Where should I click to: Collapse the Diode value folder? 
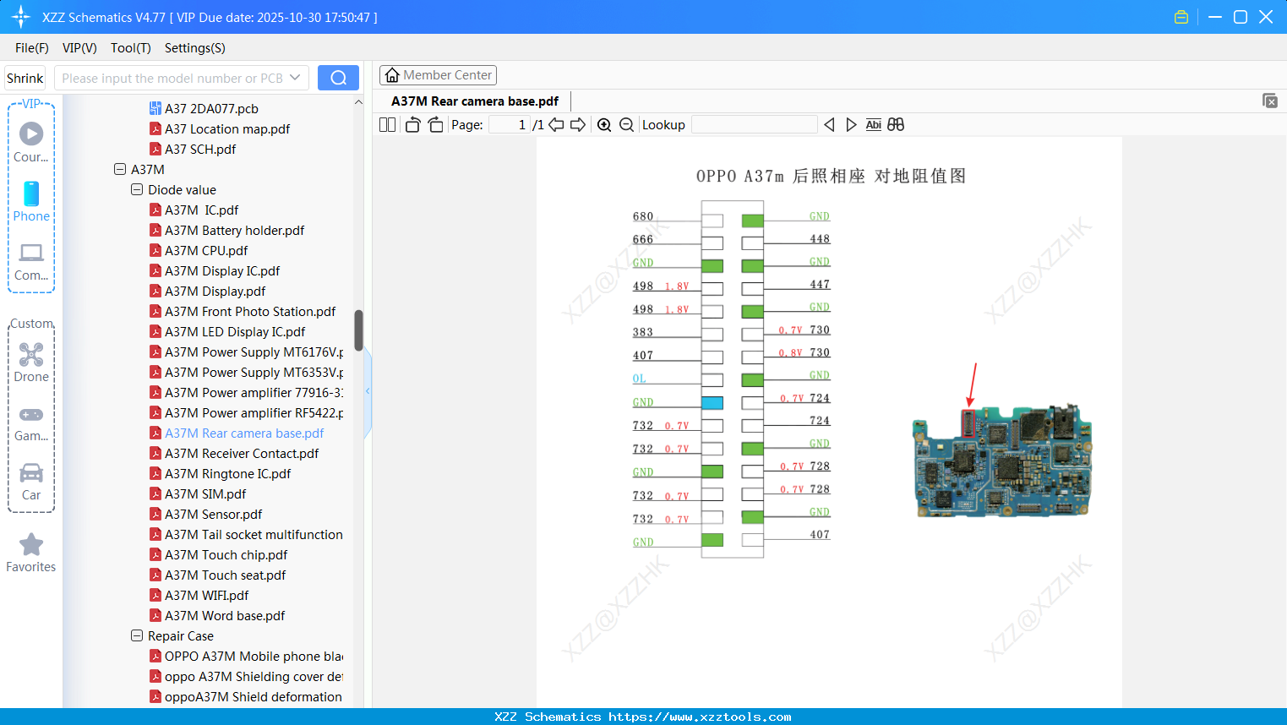[x=137, y=189]
